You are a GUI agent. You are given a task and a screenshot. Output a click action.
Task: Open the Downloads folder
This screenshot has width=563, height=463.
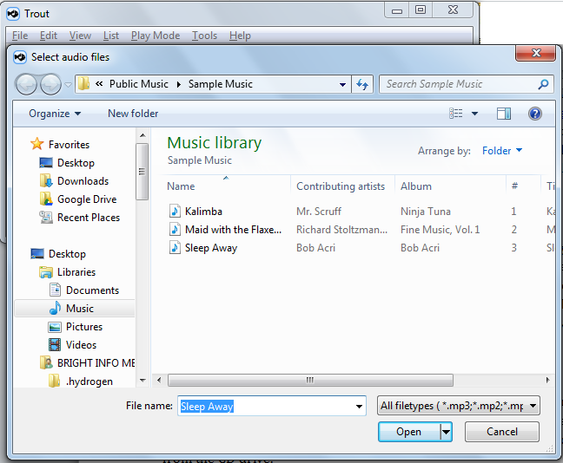pos(74,181)
